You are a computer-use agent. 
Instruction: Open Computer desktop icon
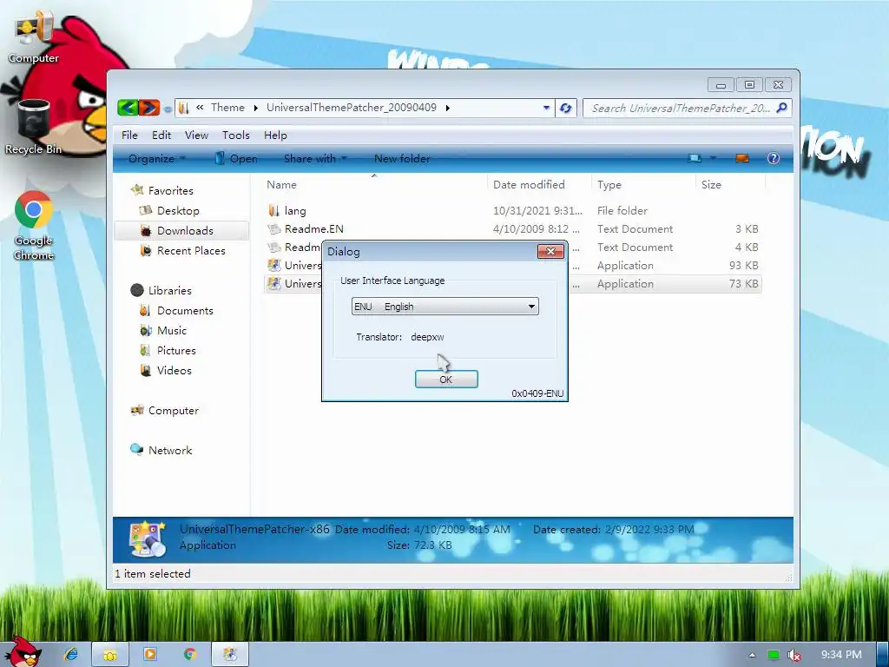point(34,36)
